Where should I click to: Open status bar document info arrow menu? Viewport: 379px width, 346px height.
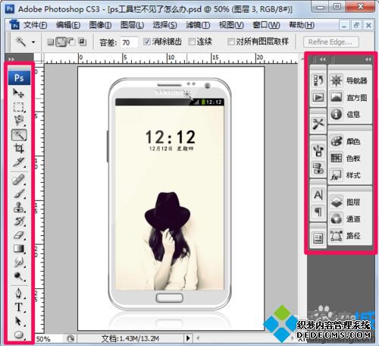point(188,338)
